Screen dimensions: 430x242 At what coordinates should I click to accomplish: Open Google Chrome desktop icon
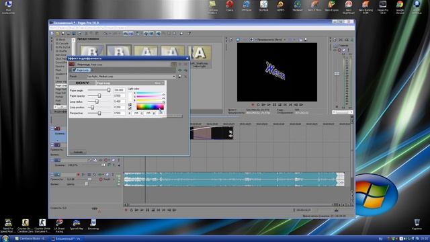(x=400, y=7)
